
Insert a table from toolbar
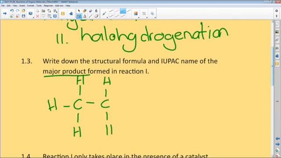[x=49, y=16]
